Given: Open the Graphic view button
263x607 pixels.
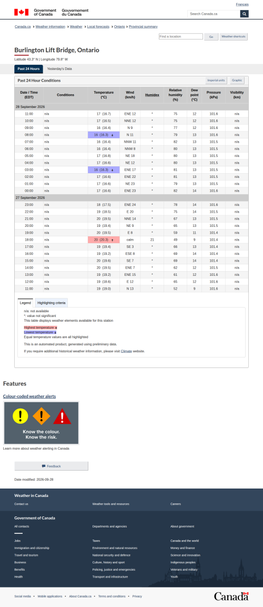Looking at the screenshot, I should point(237,81).
